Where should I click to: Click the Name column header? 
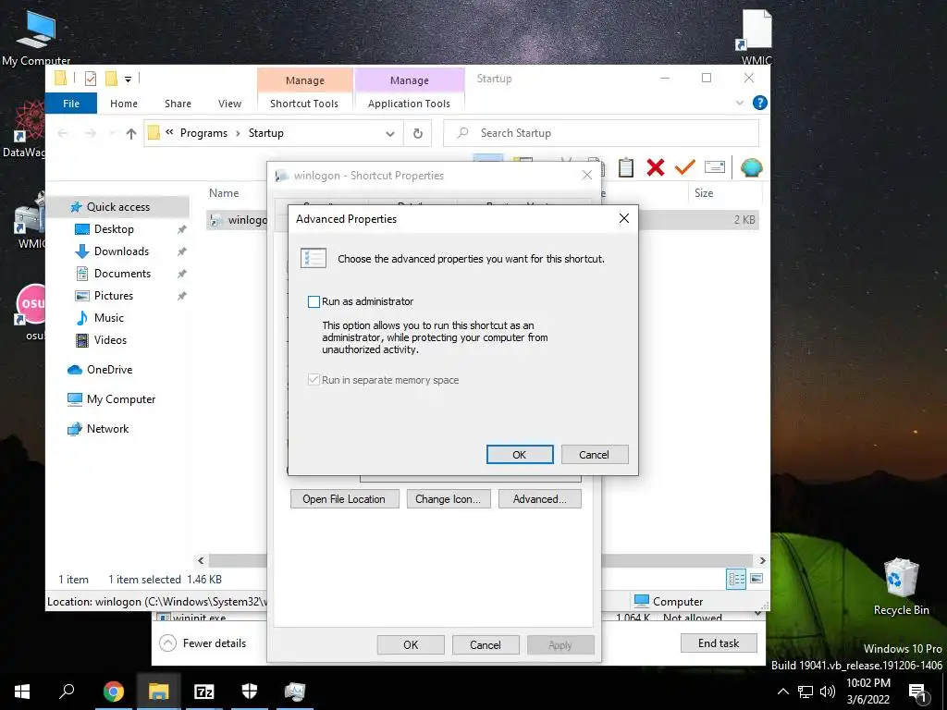pos(224,193)
